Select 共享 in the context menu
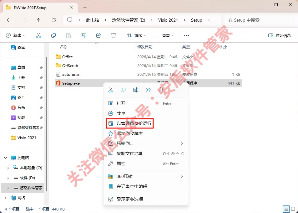Image resolution: width=298 pixels, height=213 pixels. (146, 113)
